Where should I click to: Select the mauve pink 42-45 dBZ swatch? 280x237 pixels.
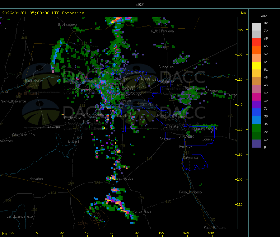point(256,89)
